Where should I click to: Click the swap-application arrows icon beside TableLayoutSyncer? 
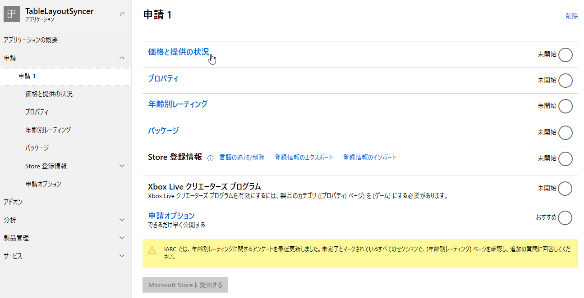122,14
